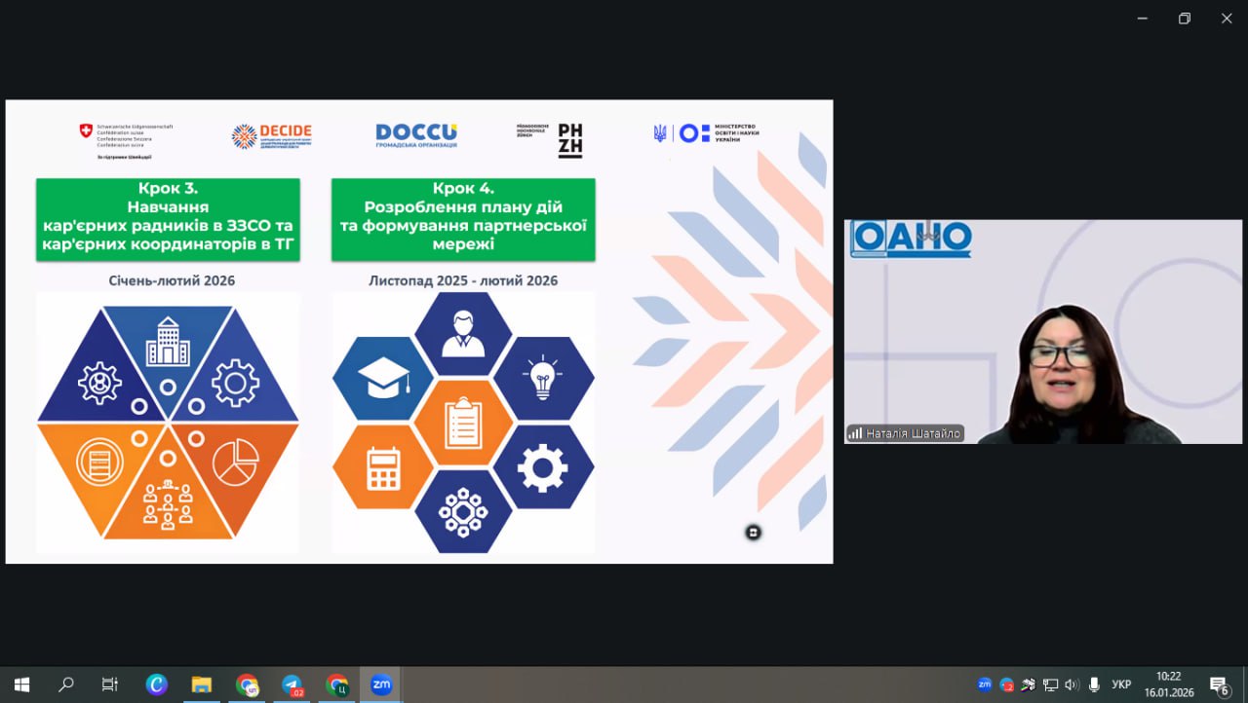Open the clock and date flyout

tap(1168, 684)
